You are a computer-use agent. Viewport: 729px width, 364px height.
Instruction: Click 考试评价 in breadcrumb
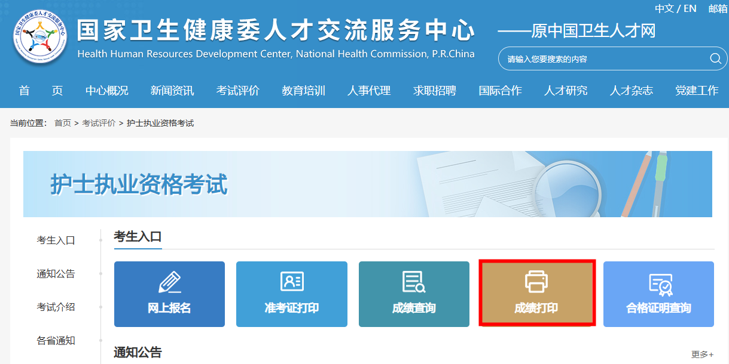pos(99,123)
